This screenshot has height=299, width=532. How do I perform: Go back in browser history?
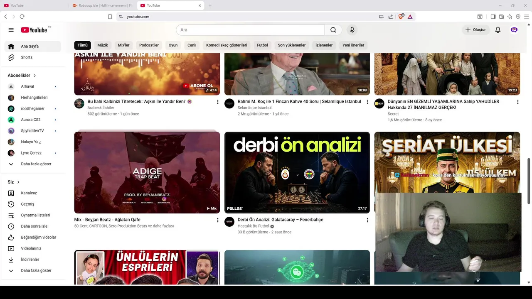coord(5,17)
